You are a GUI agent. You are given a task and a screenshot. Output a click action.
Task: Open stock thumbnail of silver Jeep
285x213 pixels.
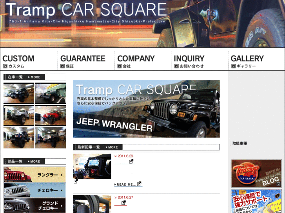[x=19, y=116]
